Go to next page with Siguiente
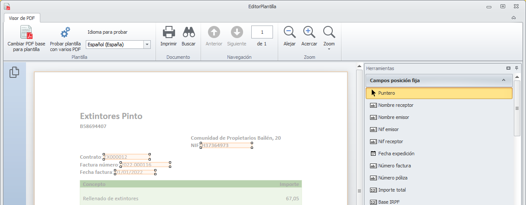This screenshot has height=205, width=526. coord(237,36)
